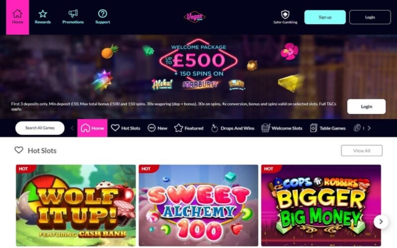Screen dimensions: 397x248
Task: Open the Table Games category
Action: point(328,128)
